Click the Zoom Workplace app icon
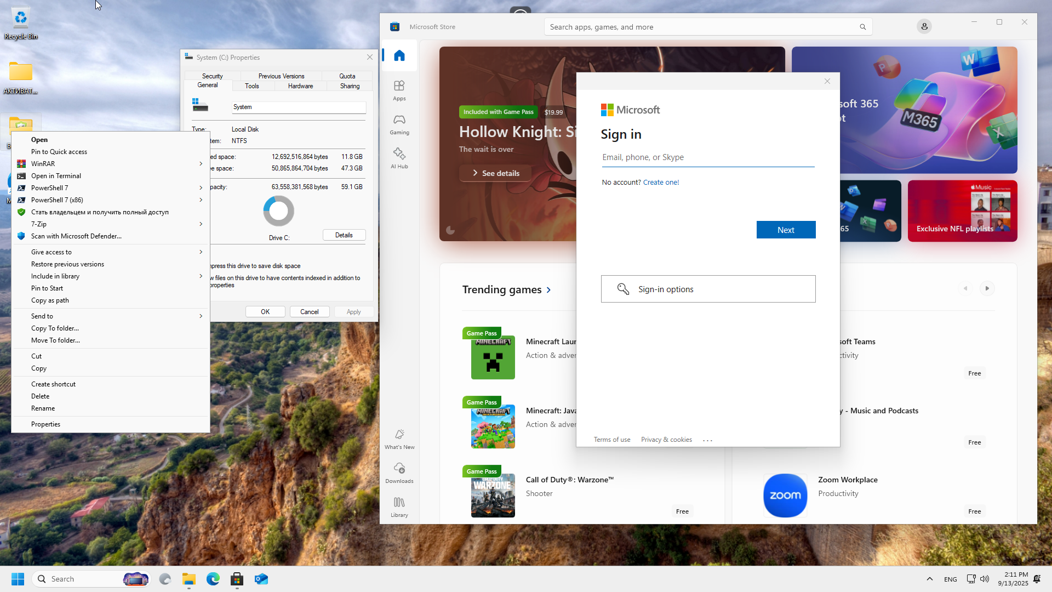This screenshot has height=592, width=1052. pos(785,496)
